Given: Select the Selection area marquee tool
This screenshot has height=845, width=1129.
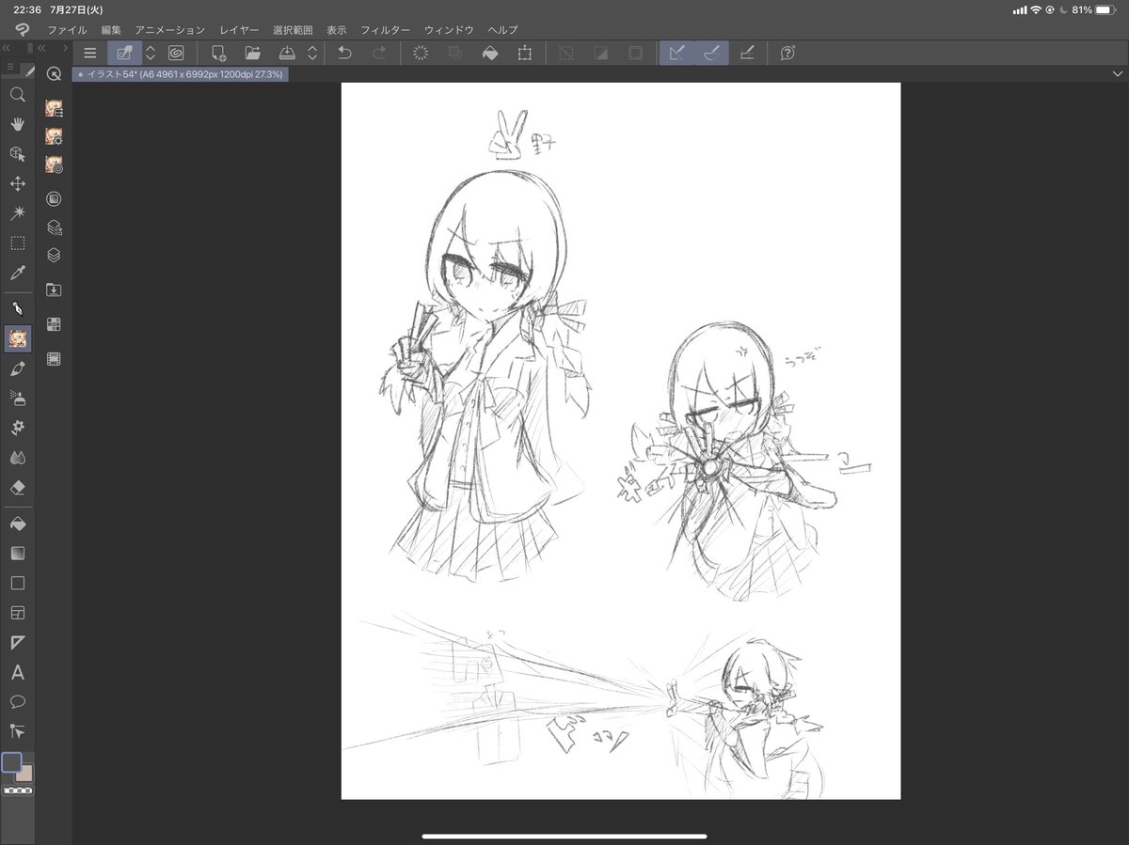Looking at the screenshot, I should tap(17, 243).
